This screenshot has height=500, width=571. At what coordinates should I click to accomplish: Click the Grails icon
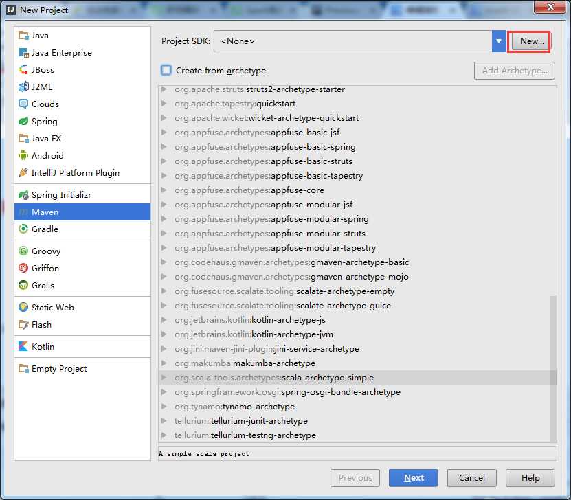(23, 285)
